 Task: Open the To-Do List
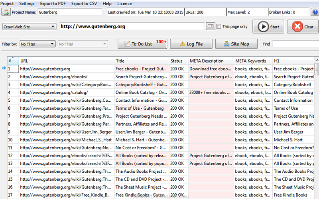pos(142,44)
